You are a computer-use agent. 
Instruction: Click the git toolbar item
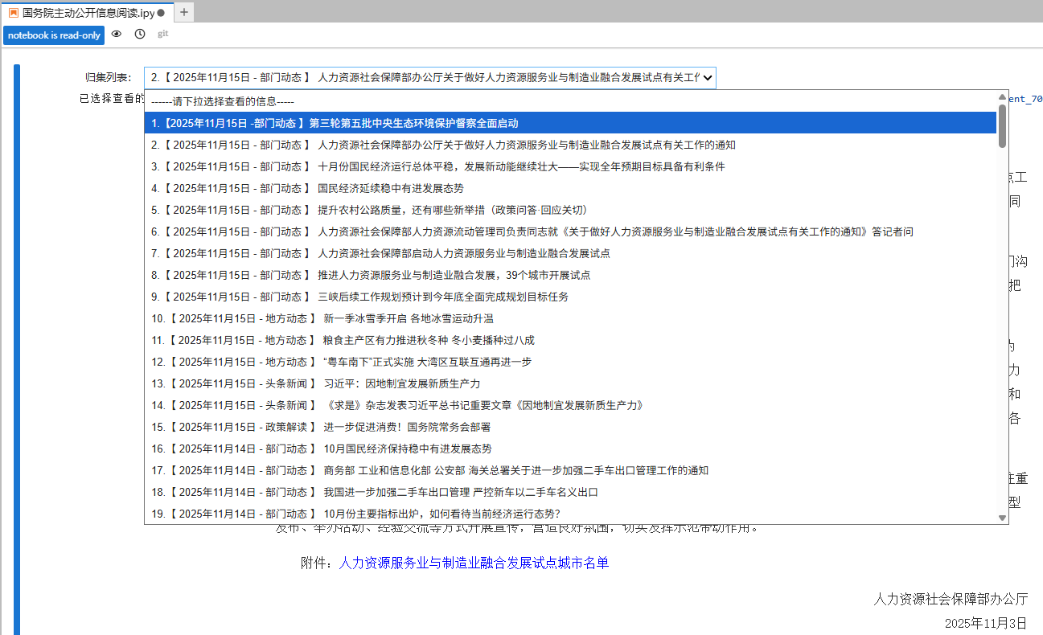click(163, 34)
